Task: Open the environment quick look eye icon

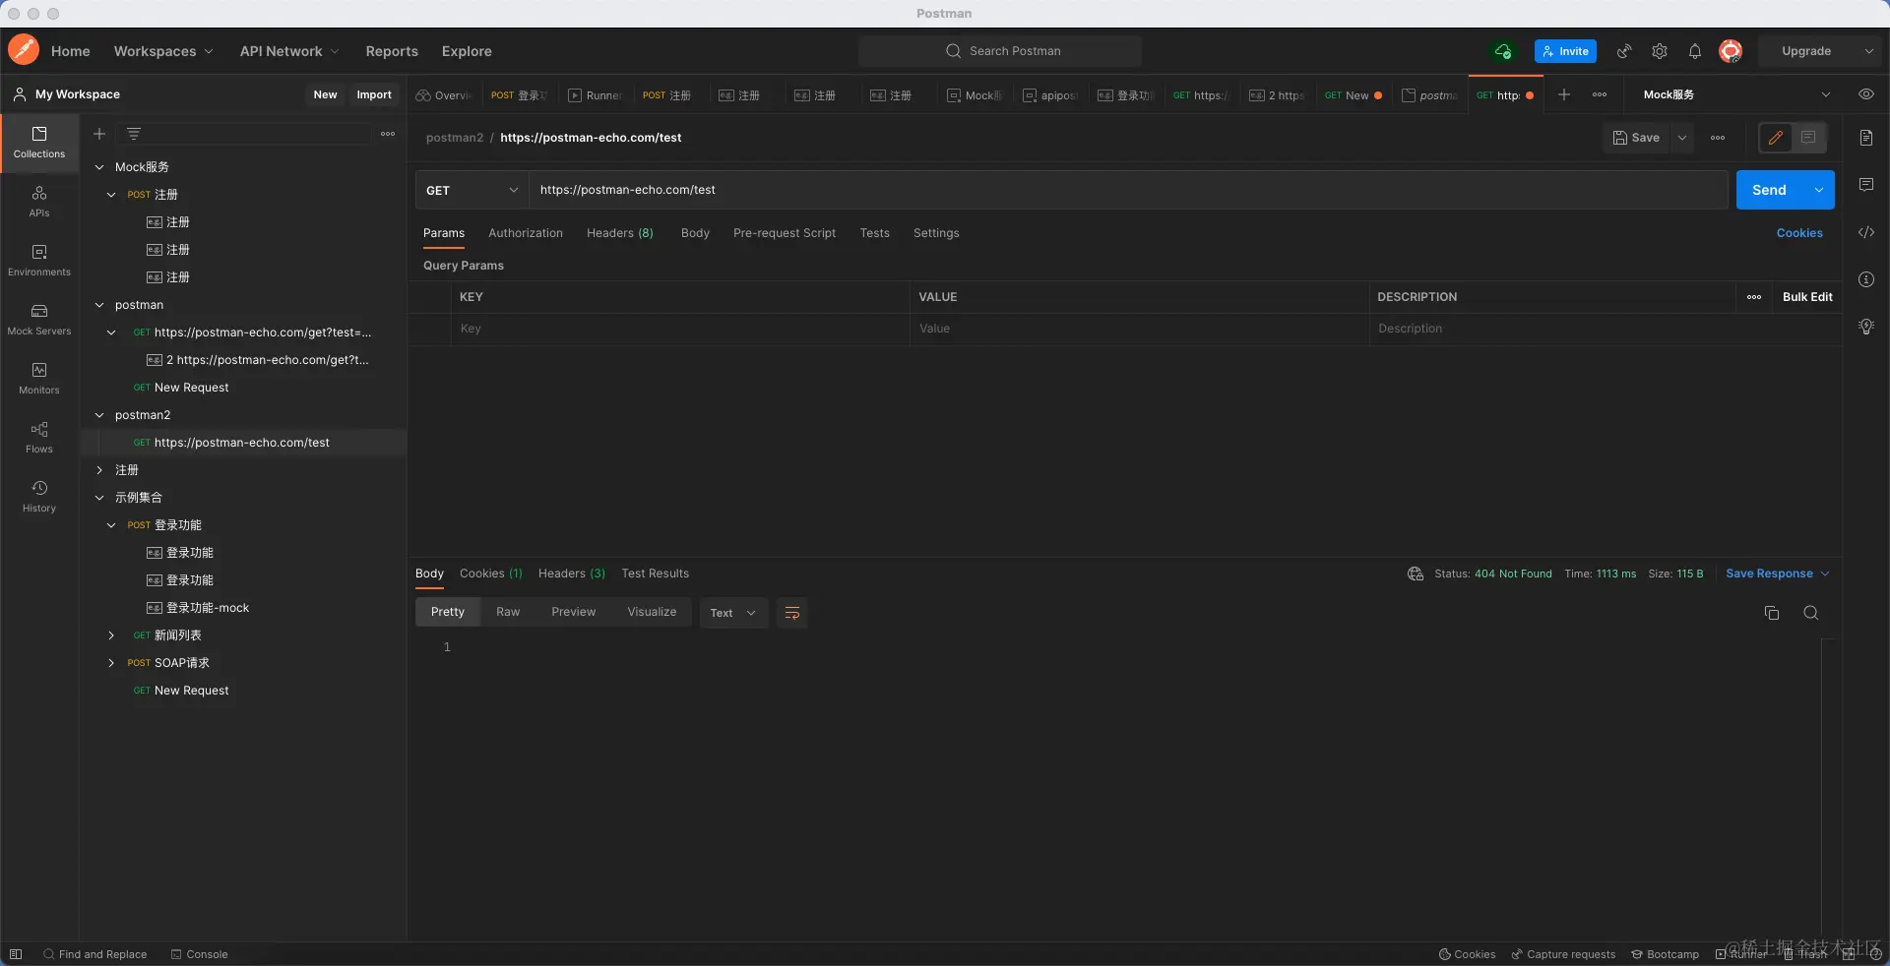Action: tap(1865, 94)
